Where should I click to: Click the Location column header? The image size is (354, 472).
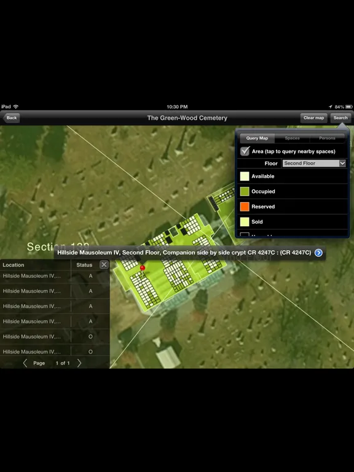click(14, 265)
